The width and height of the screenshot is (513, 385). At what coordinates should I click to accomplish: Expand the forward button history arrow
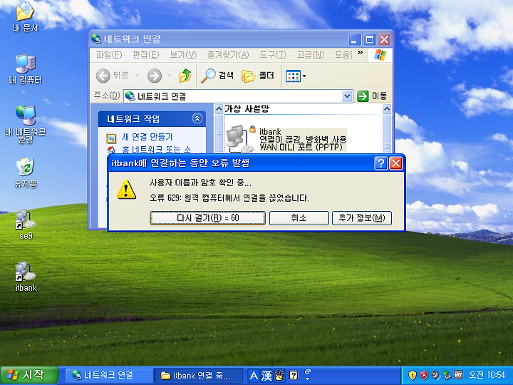click(x=169, y=76)
